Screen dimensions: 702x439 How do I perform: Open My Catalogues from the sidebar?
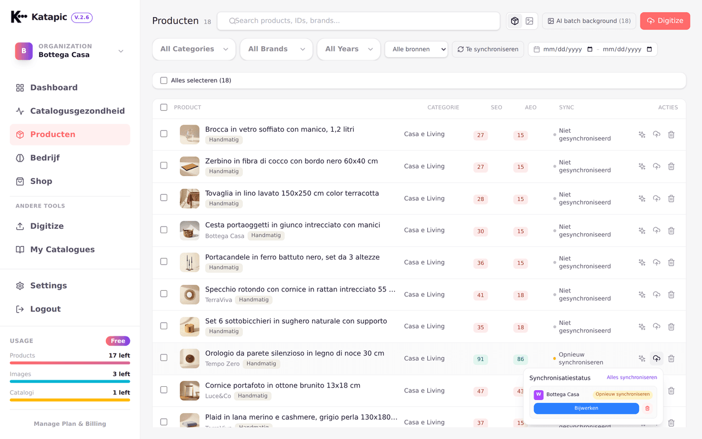(x=70, y=250)
